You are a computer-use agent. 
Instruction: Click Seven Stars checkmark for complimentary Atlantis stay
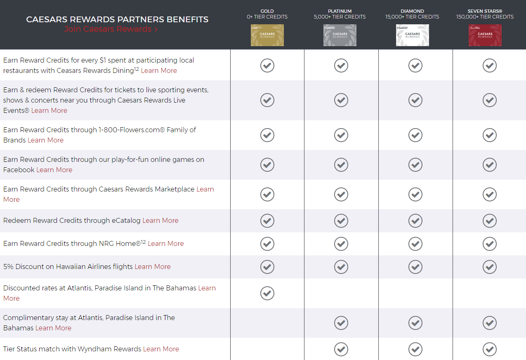pos(490,323)
